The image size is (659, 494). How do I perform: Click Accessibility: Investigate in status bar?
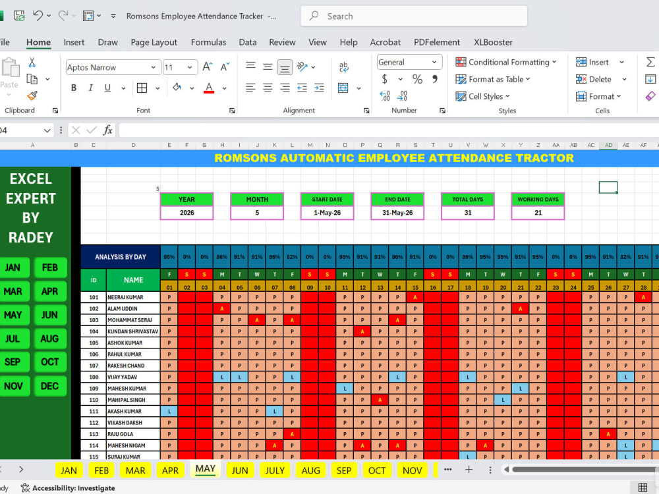click(x=68, y=488)
